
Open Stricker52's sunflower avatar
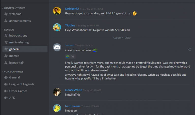(57, 11)
